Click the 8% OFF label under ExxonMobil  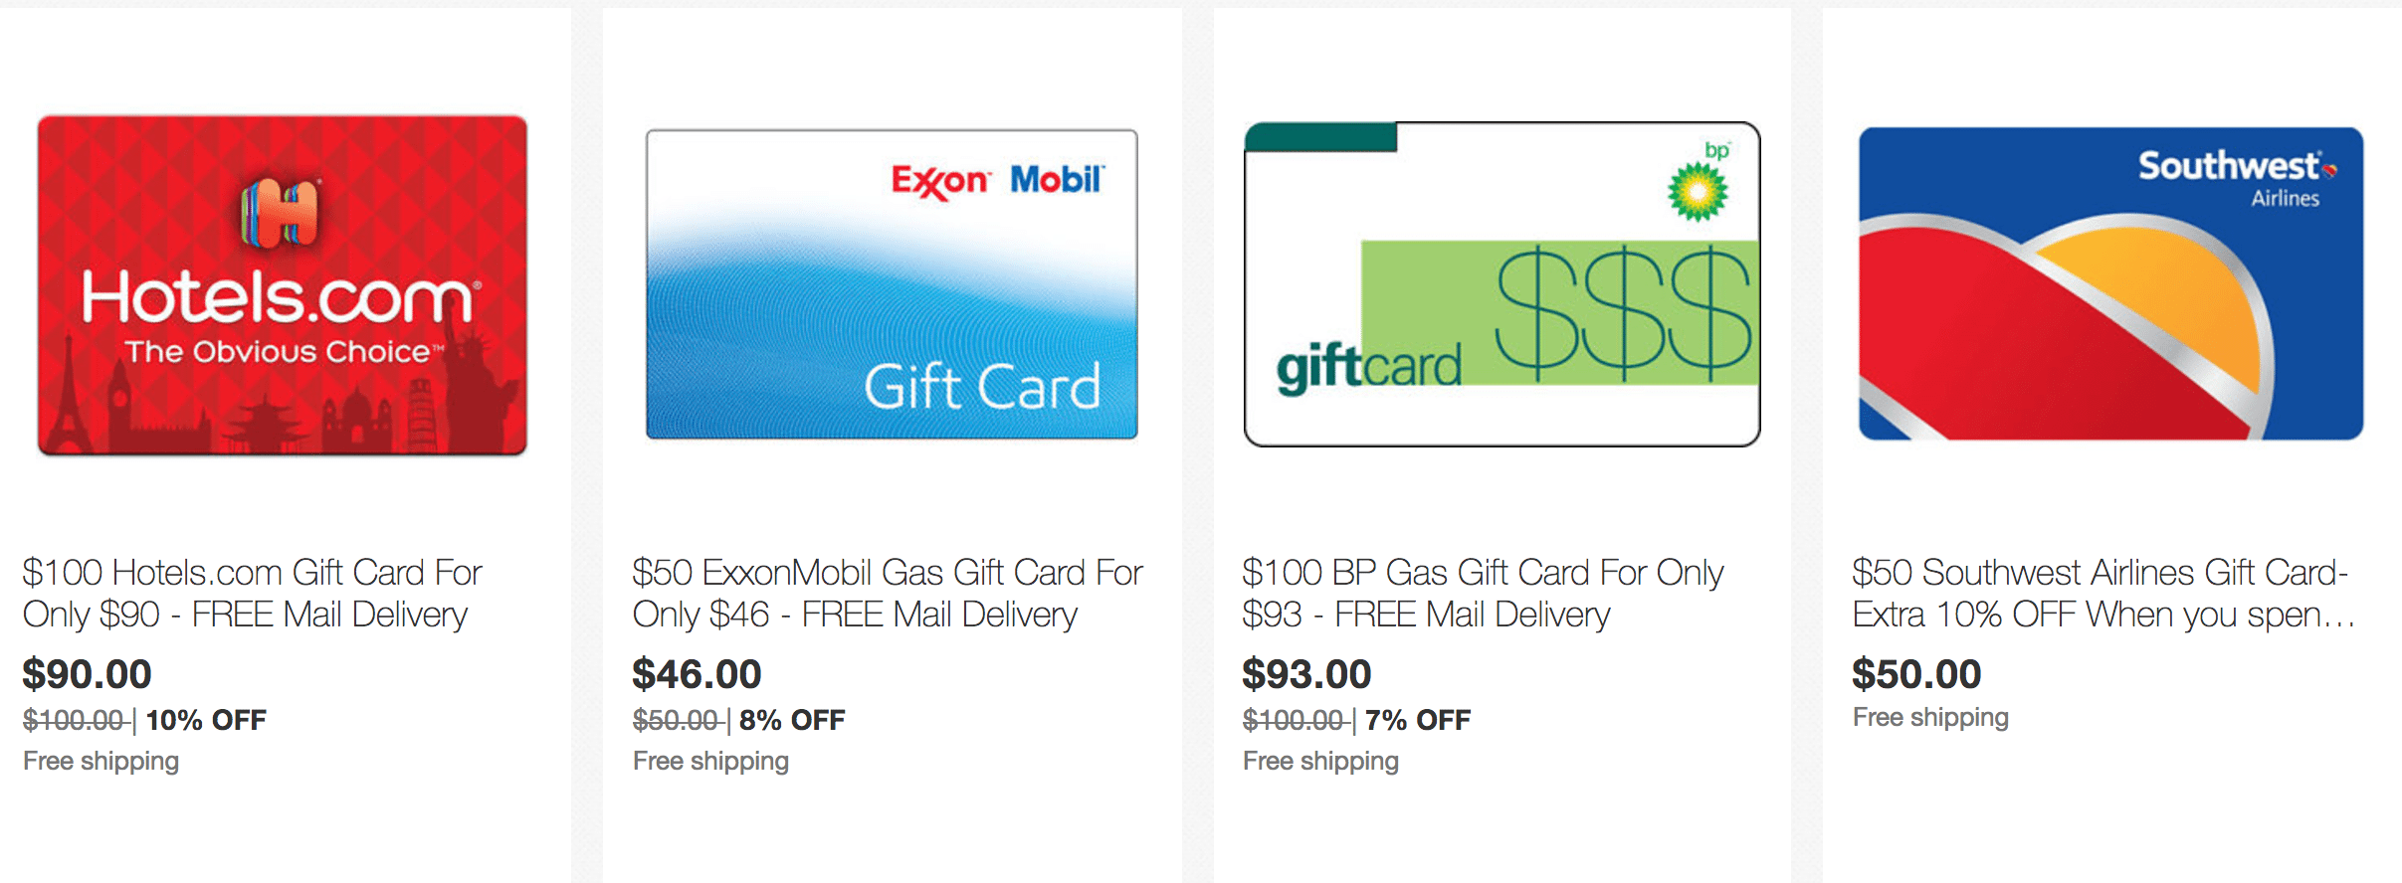click(x=792, y=720)
